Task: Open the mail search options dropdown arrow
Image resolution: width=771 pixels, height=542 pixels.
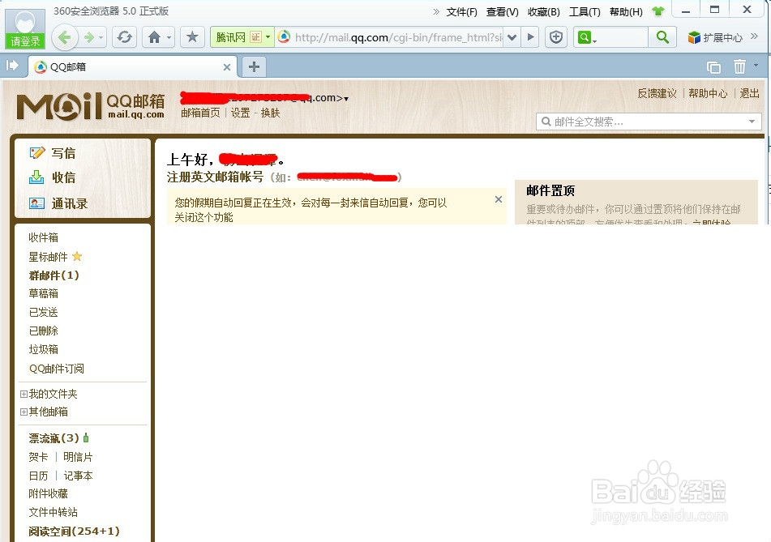Action: tap(752, 122)
